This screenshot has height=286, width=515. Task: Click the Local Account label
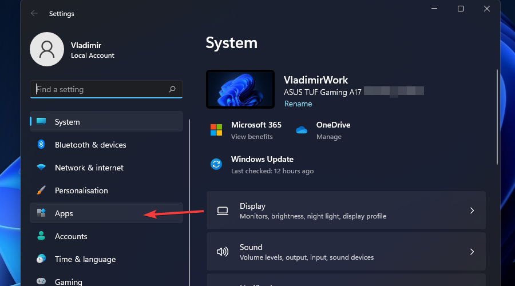click(x=93, y=55)
